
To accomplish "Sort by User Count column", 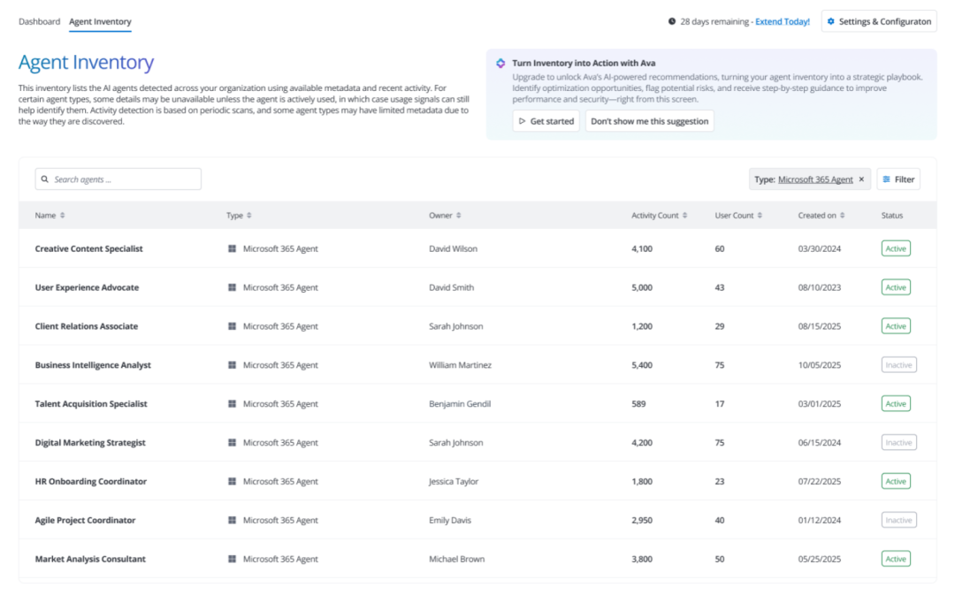I will point(760,216).
